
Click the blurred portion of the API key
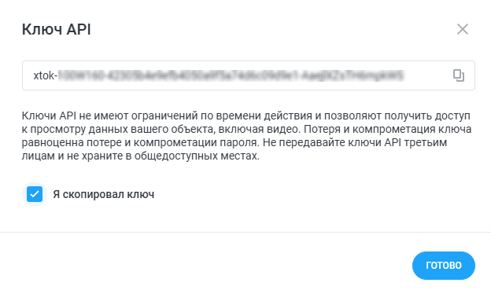(231, 75)
